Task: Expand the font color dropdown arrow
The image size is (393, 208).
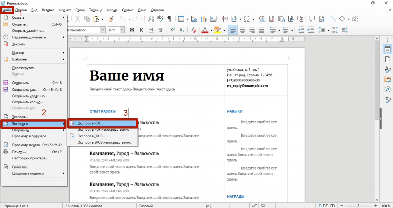Action: pos(211,30)
